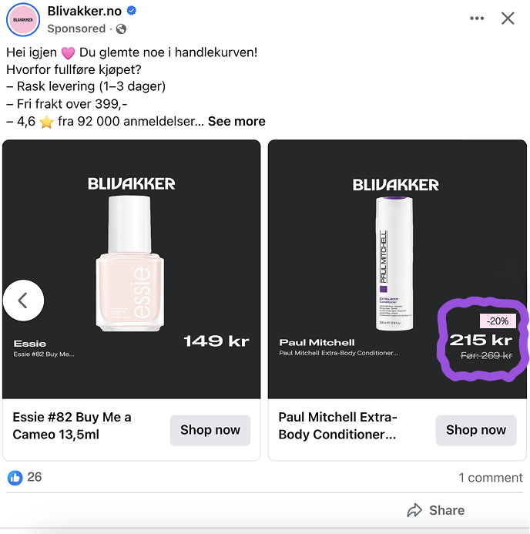The width and height of the screenshot is (530, 534).
Task: Click the Sponsored label
Action: 76,29
